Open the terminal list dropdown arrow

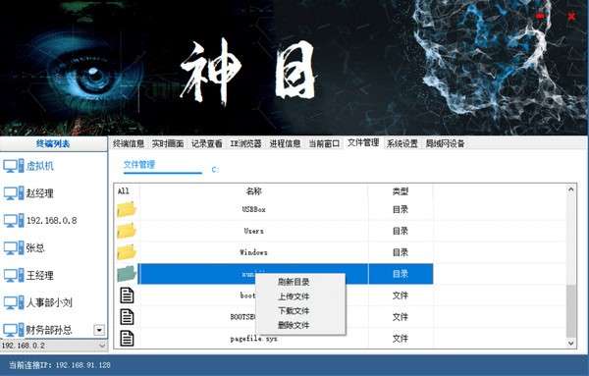coord(99,330)
